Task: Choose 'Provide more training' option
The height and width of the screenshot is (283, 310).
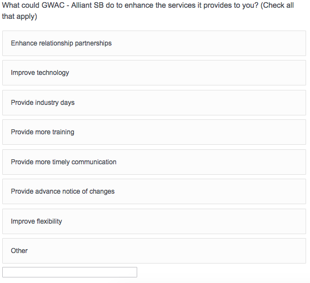Action: (x=154, y=132)
